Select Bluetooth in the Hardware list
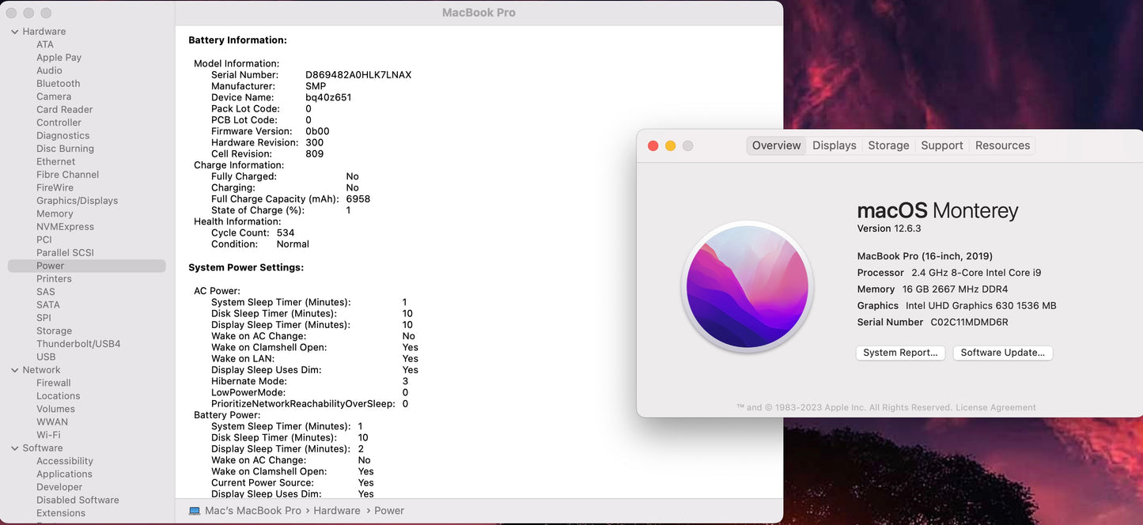Viewport: 1143px width, 525px height. point(58,84)
